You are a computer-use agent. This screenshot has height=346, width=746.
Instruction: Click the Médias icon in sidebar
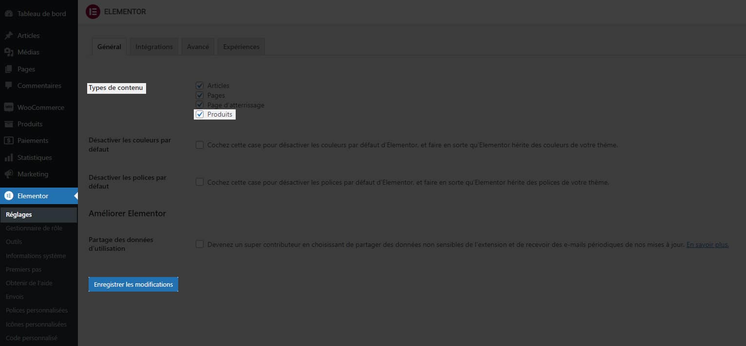(x=8, y=52)
